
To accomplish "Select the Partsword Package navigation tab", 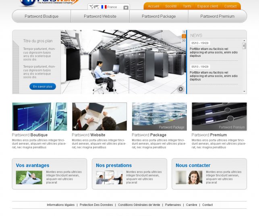I will 159,16.
